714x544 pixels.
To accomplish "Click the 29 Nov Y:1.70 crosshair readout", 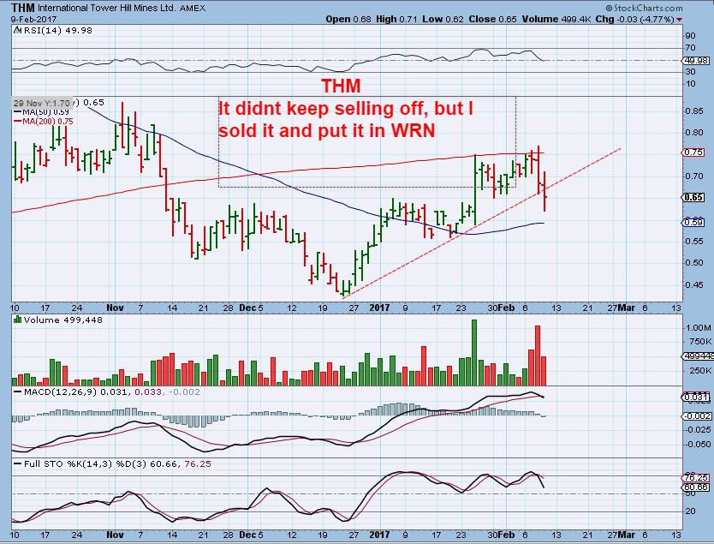I will pos(41,103).
